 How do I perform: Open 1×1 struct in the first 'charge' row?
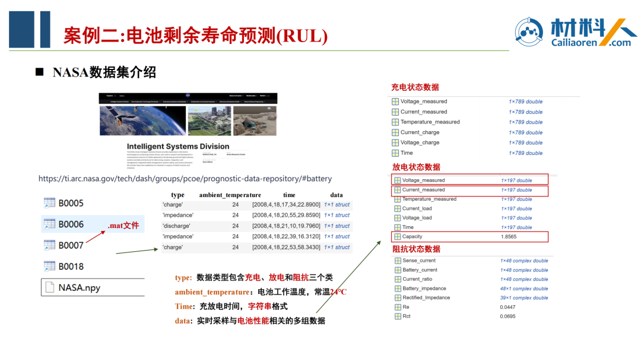[x=337, y=204]
